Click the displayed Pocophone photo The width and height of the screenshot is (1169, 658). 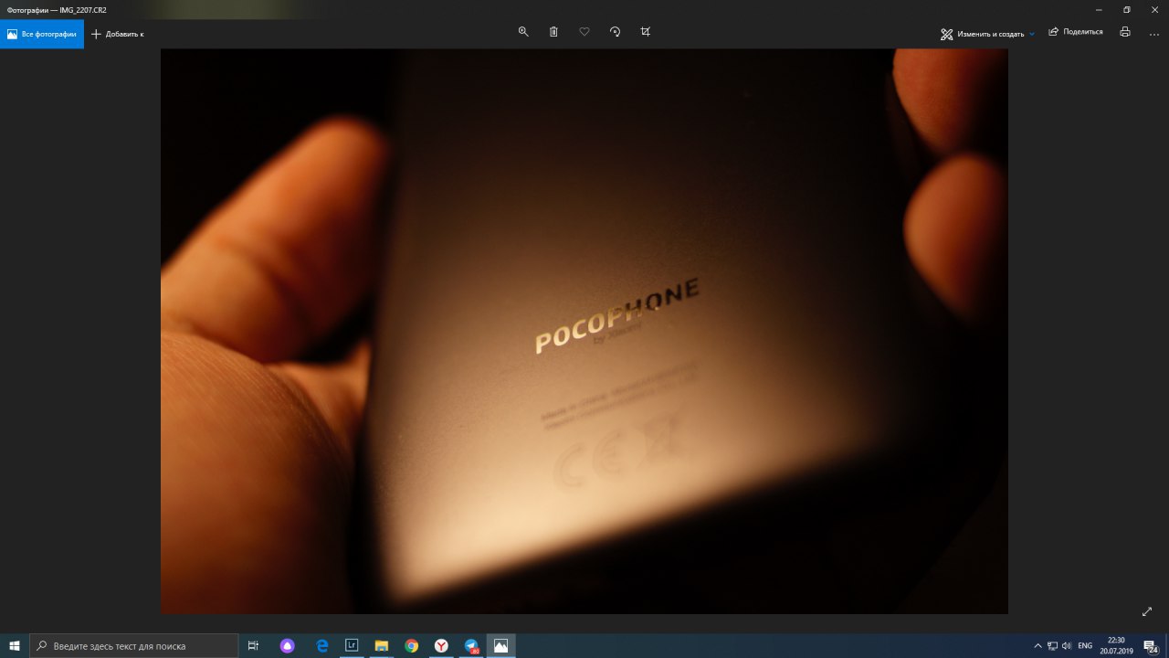584,331
